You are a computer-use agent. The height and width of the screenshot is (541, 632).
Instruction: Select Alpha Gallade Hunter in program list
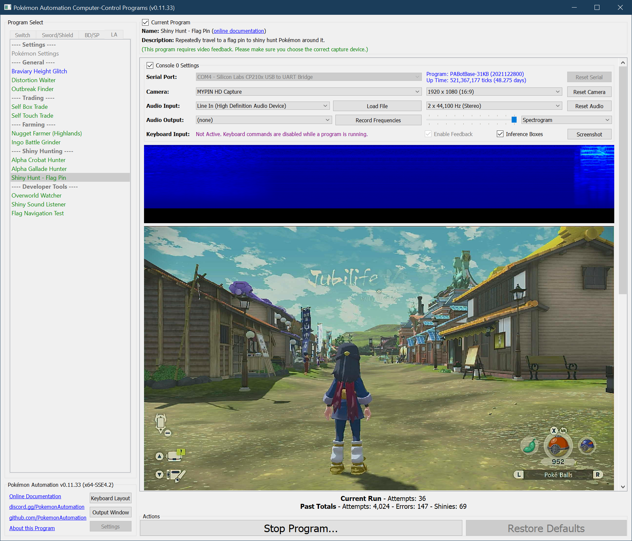(39, 169)
